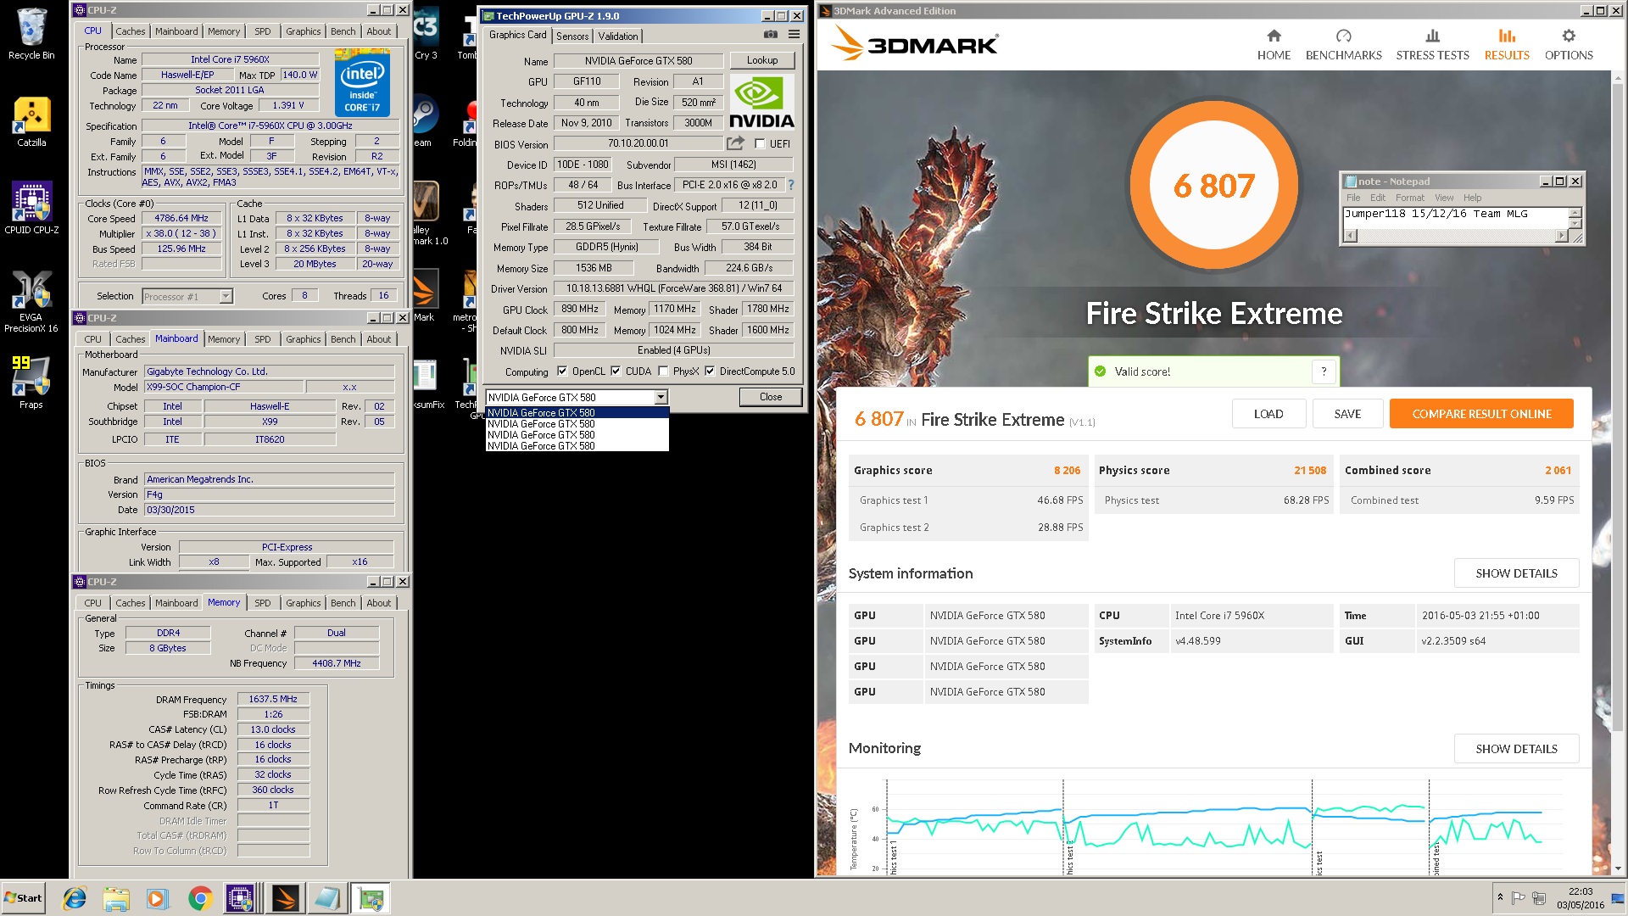The height and width of the screenshot is (916, 1628).
Task: Toggle the UEFI checkbox in GPU-Z
Action: click(x=760, y=144)
